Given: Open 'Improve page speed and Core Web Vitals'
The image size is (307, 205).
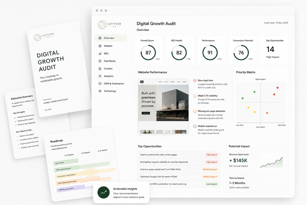Looking at the screenshot, I should click(179, 169).
